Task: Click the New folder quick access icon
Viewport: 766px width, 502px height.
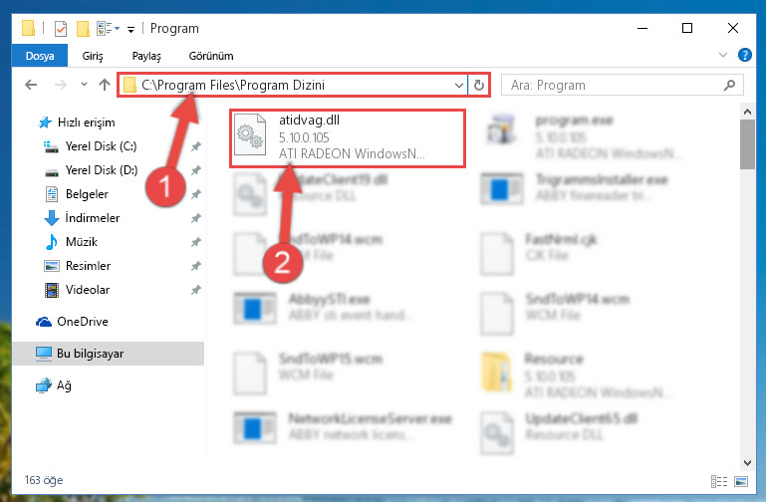Action: point(83,29)
